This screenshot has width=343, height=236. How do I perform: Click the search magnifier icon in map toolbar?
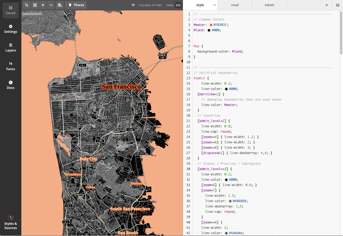click(x=27, y=5)
